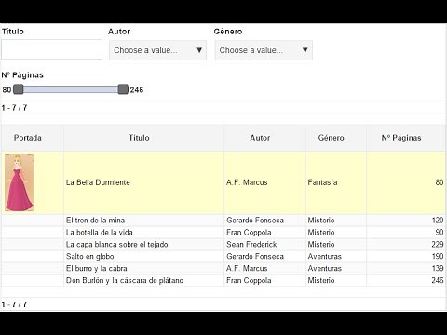This screenshot has height=335, width=447.
Task: Click the page count '120' cell
Action: point(406,221)
